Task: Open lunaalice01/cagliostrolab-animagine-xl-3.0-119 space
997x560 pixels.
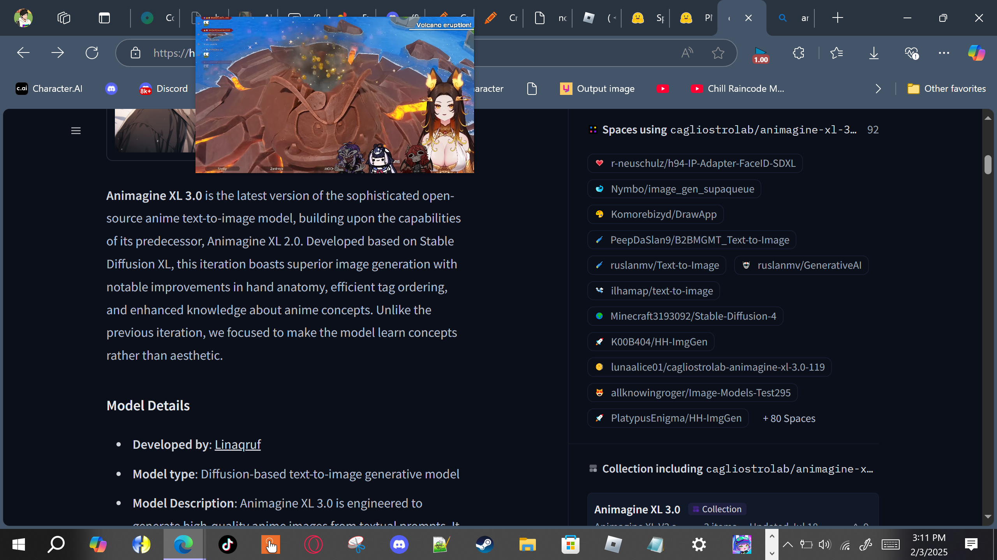Action: [x=710, y=367]
